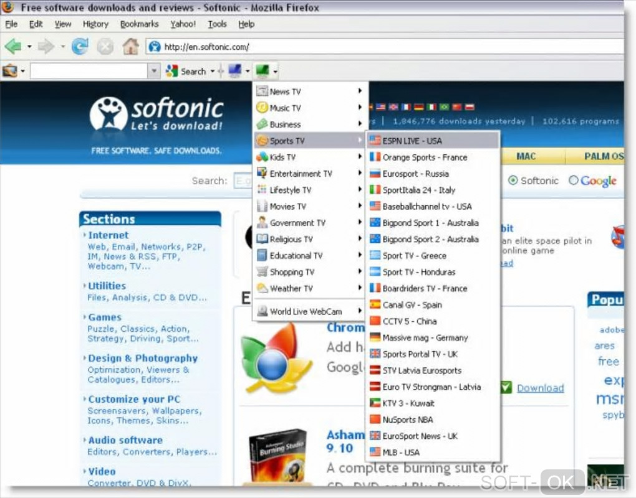The width and height of the screenshot is (636, 498).
Task: Choose Baseballchannel tv - USA
Action: point(433,206)
